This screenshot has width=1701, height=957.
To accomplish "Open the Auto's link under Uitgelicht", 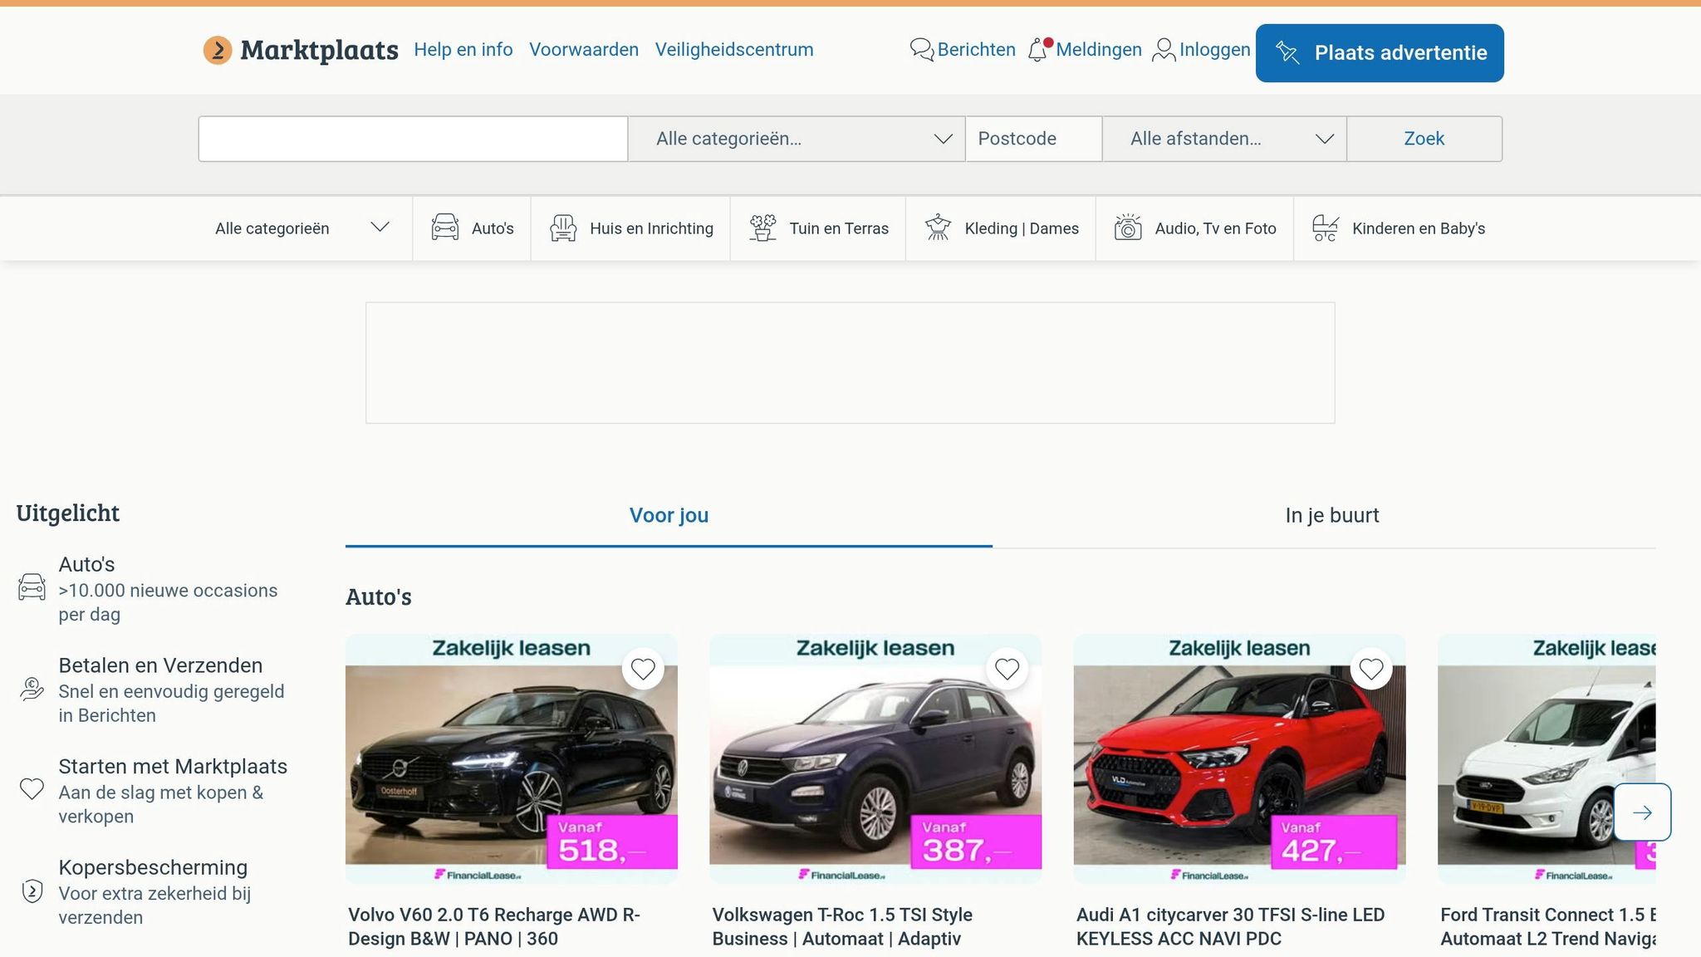I will point(86,565).
